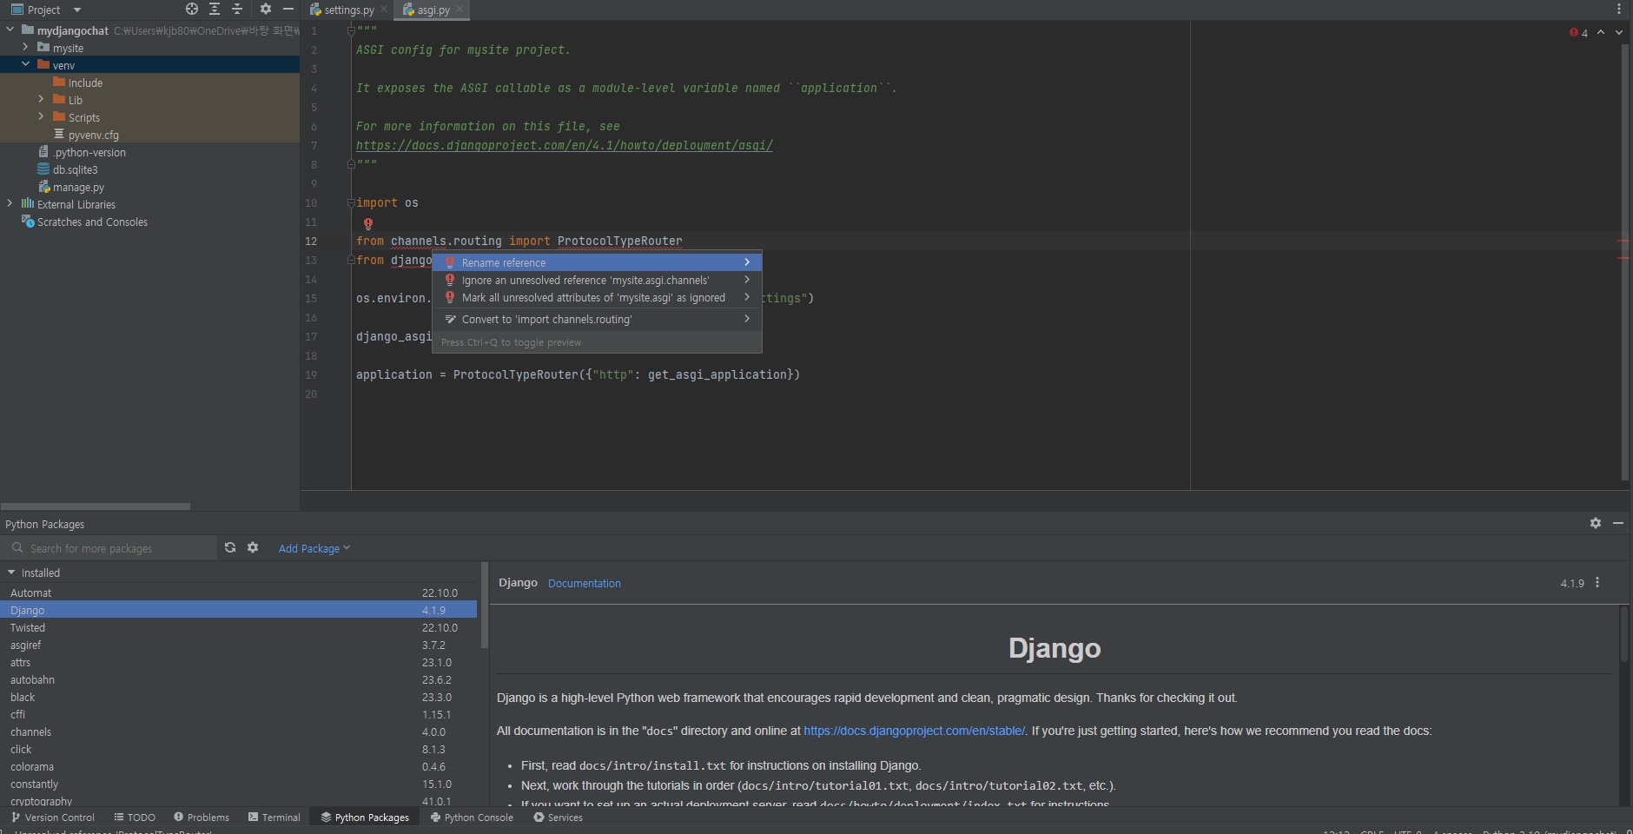
Task: Expand the Lib folder
Action: tap(41, 99)
